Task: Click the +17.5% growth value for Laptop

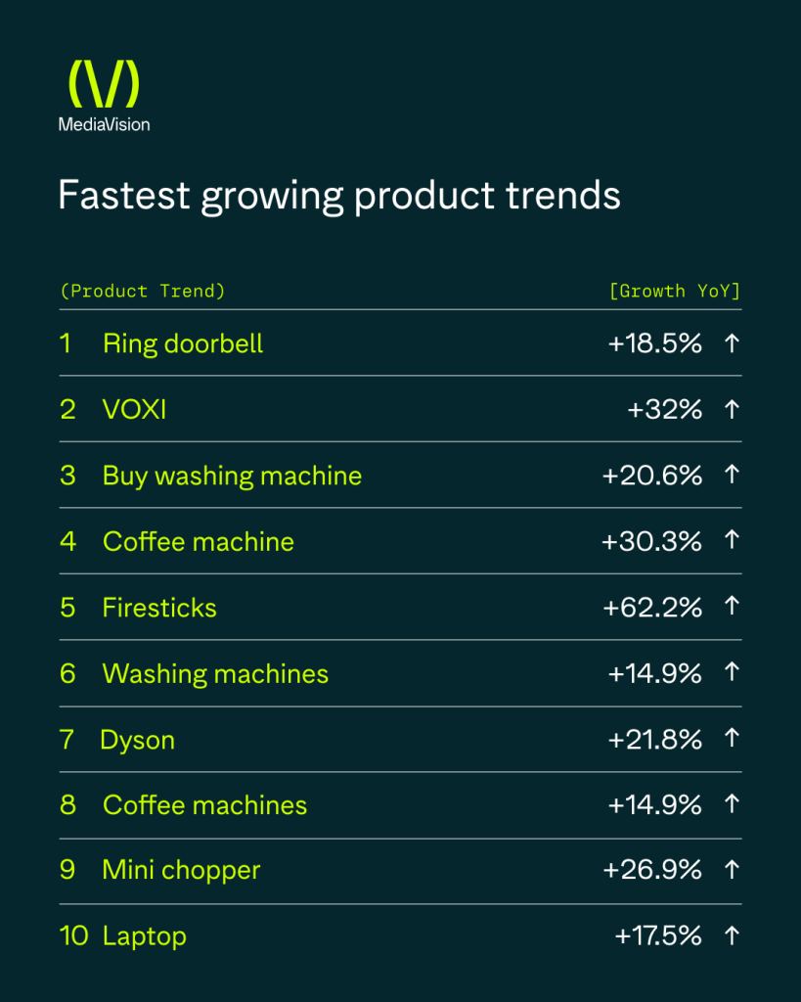Action: [x=658, y=935]
